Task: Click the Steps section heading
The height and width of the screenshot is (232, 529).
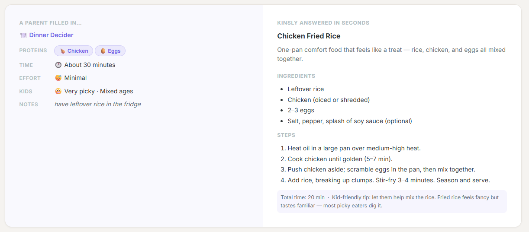Action: [x=286, y=135]
